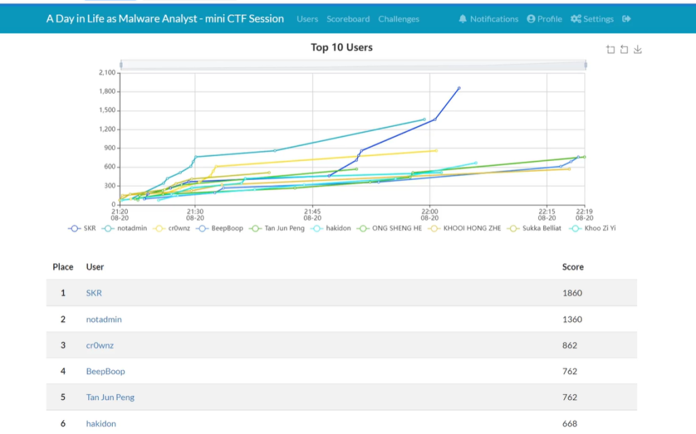This screenshot has height=434, width=696.
Task: Go to the Challenges page
Action: point(398,19)
